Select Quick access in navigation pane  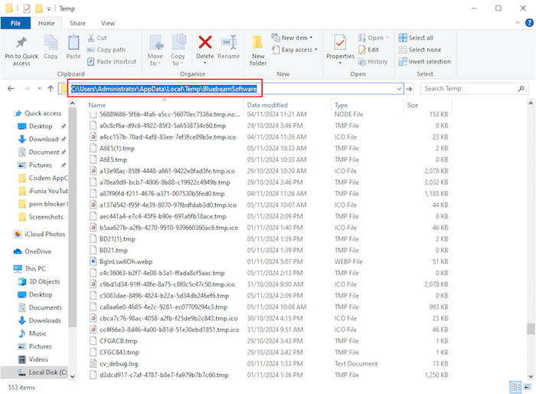click(x=38, y=113)
